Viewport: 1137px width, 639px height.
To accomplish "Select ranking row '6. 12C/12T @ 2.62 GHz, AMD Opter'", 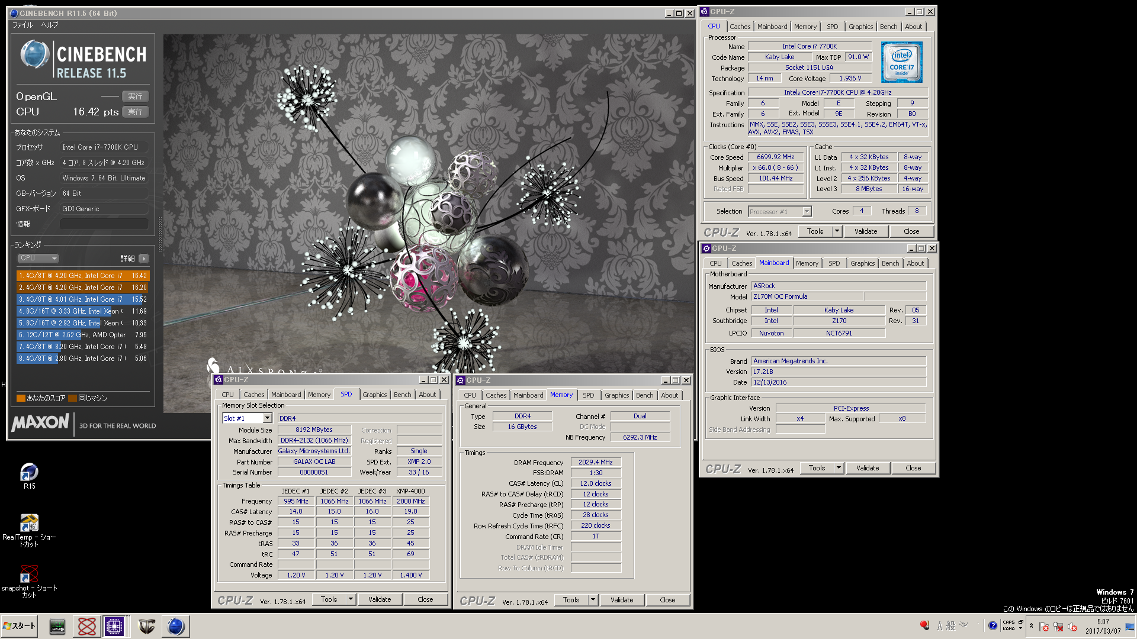I will pos(83,335).
